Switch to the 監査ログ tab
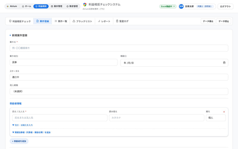Screen dimensions: 238x149 [122, 21]
